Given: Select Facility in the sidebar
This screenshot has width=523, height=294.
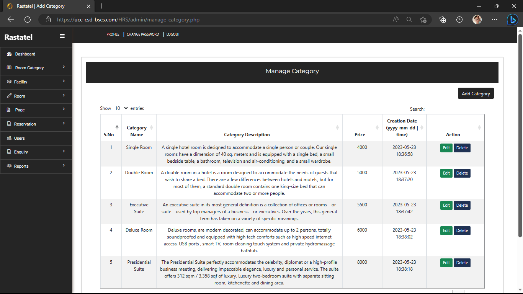Looking at the screenshot, I should click(x=8, y=82).
